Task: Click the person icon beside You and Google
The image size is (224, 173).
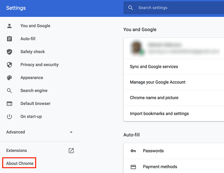Action: click(9, 26)
